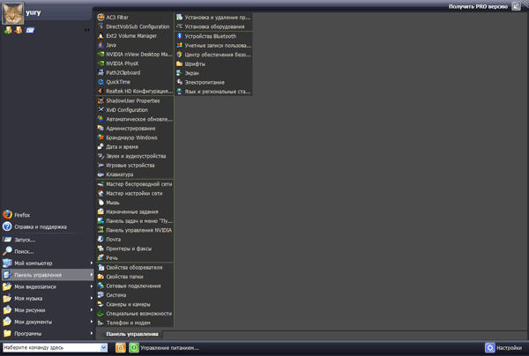
Task: Open Установка оборудования entry
Action: tap(213, 26)
